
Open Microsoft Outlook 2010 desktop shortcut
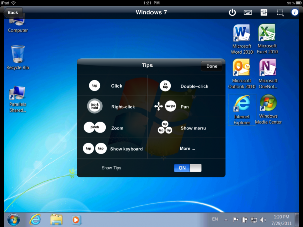[x=242, y=74]
